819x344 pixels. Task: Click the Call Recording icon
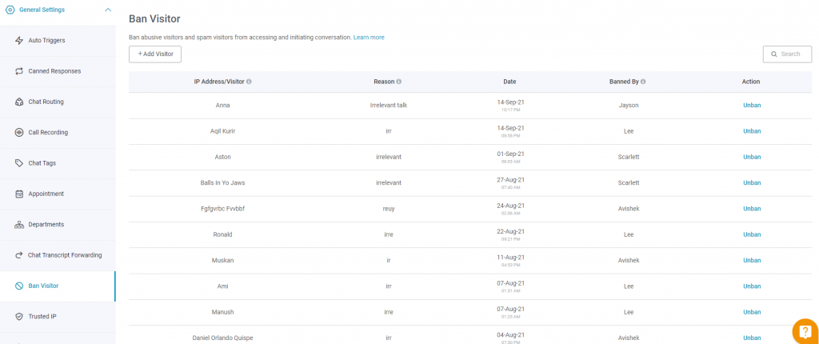pos(19,132)
